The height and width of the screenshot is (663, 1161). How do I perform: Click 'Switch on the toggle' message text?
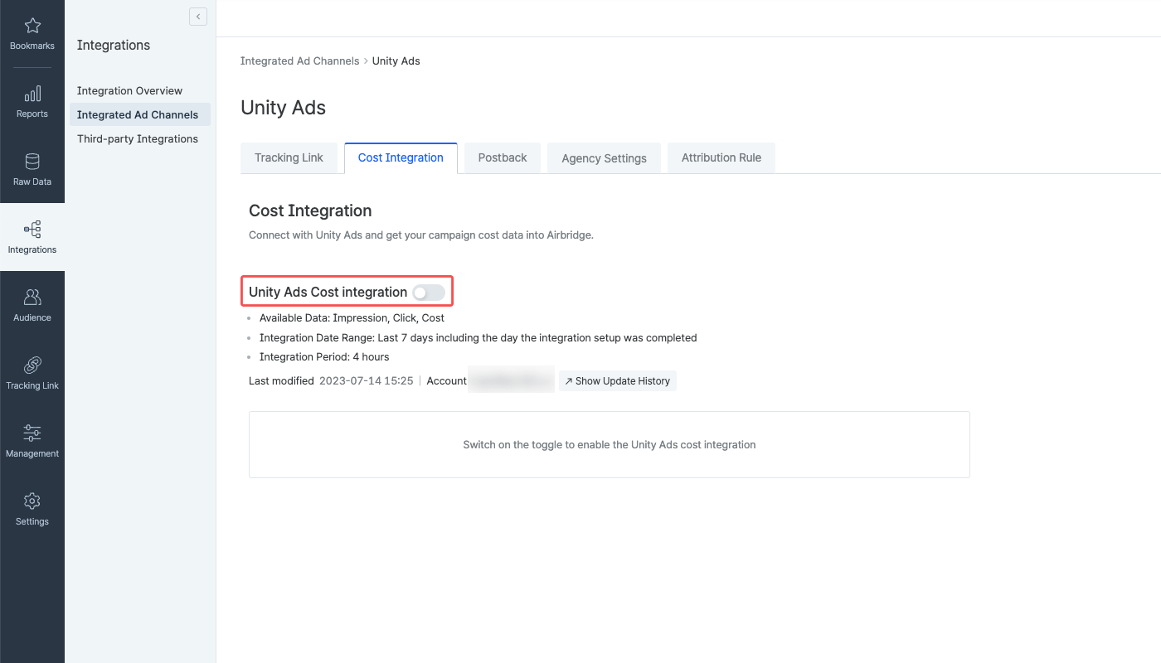click(x=610, y=445)
